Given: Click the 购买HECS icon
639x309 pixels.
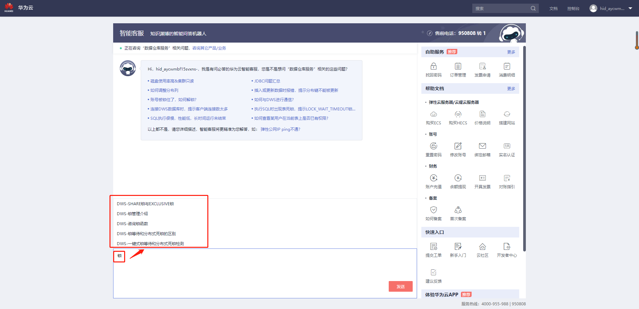Looking at the screenshot, I should [458, 114].
